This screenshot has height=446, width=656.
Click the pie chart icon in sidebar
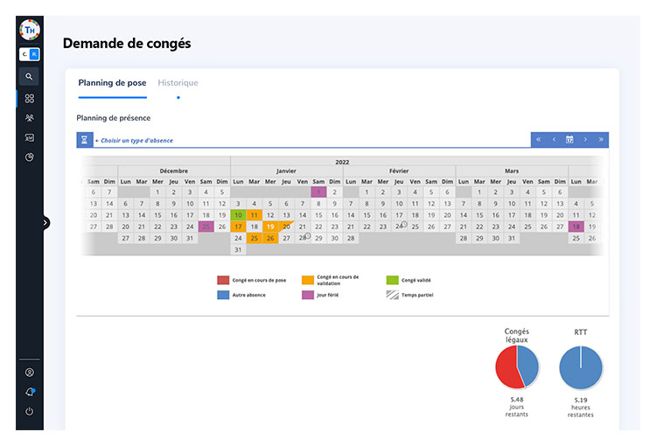(29, 157)
